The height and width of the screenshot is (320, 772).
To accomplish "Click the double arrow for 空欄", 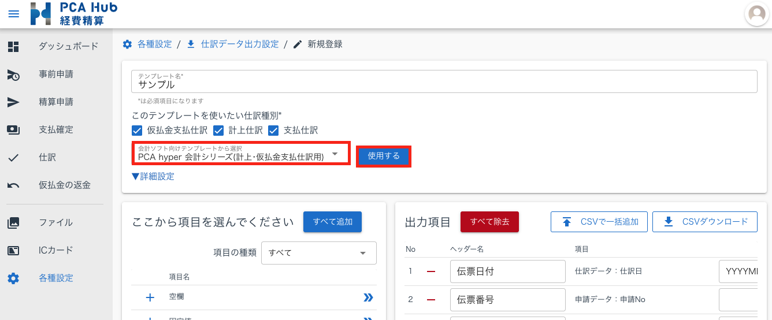I will pos(368,297).
